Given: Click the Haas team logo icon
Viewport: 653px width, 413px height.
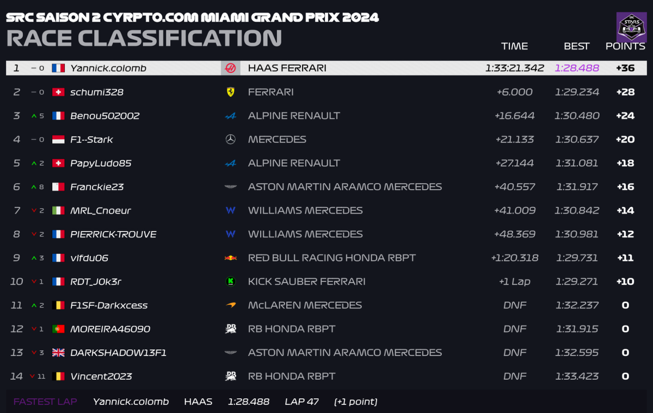Looking at the screenshot, I should click(x=230, y=68).
